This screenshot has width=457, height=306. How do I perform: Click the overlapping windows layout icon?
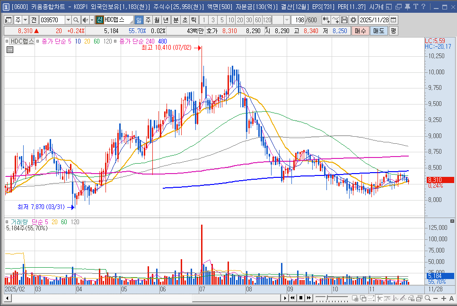(363, 298)
